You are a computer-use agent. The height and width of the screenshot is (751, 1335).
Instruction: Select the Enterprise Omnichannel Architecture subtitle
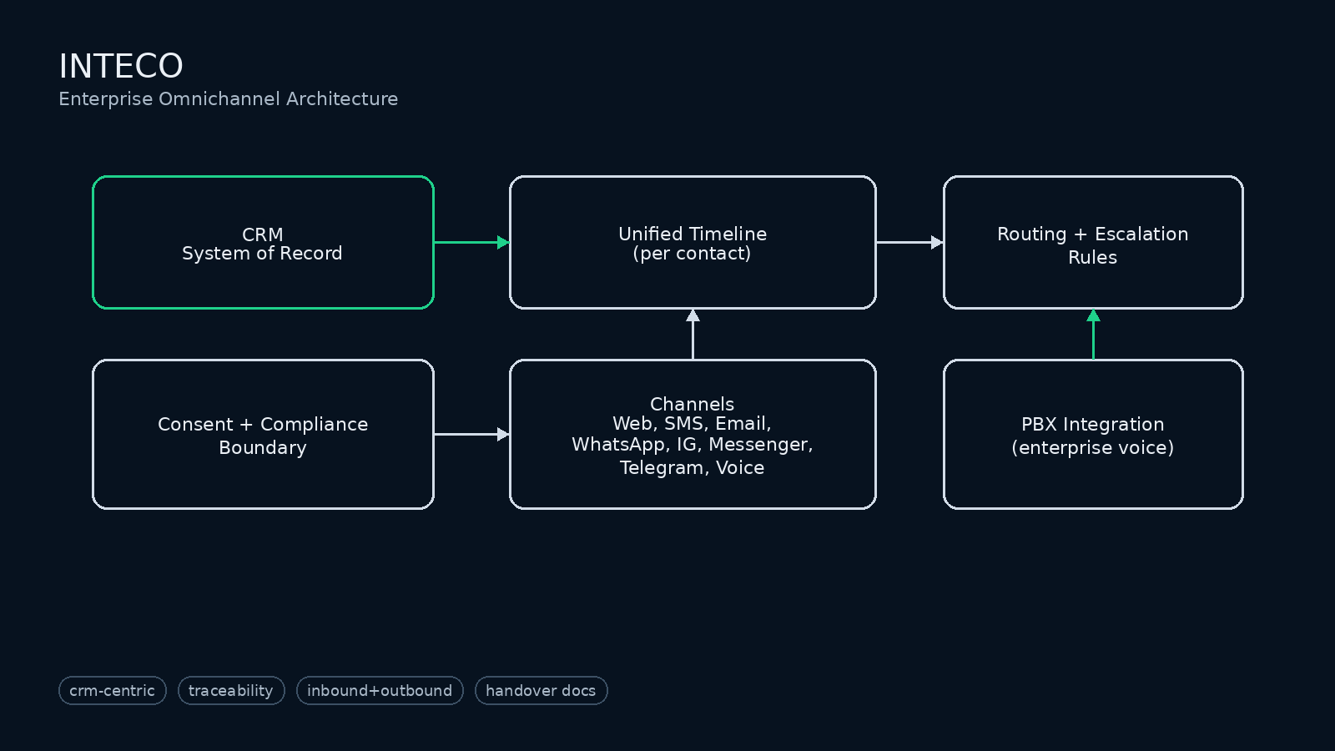point(228,99)
